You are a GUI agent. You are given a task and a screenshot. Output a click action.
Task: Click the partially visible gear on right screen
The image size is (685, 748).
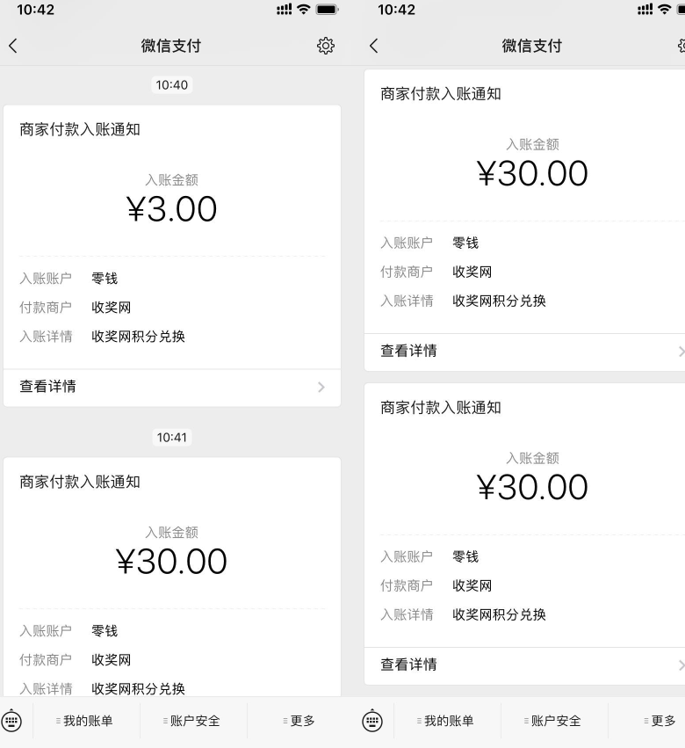pyautogui.click(x=681, y=46)
